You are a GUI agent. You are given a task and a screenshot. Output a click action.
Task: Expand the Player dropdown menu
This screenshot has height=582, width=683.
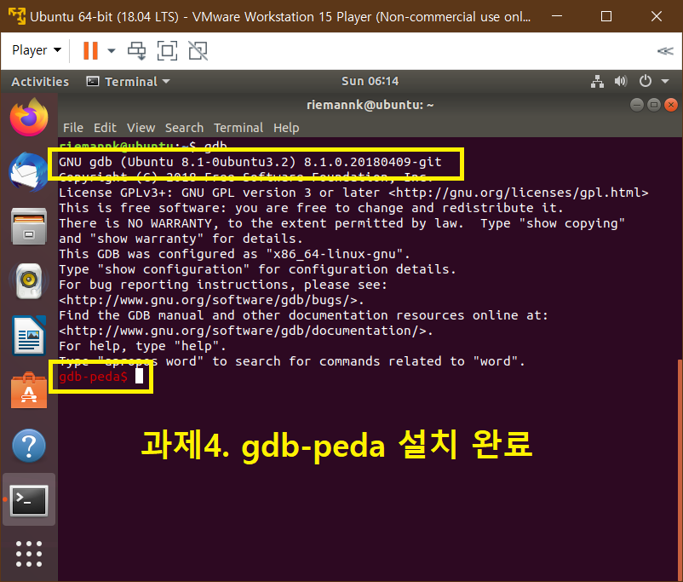click(37, 50)
